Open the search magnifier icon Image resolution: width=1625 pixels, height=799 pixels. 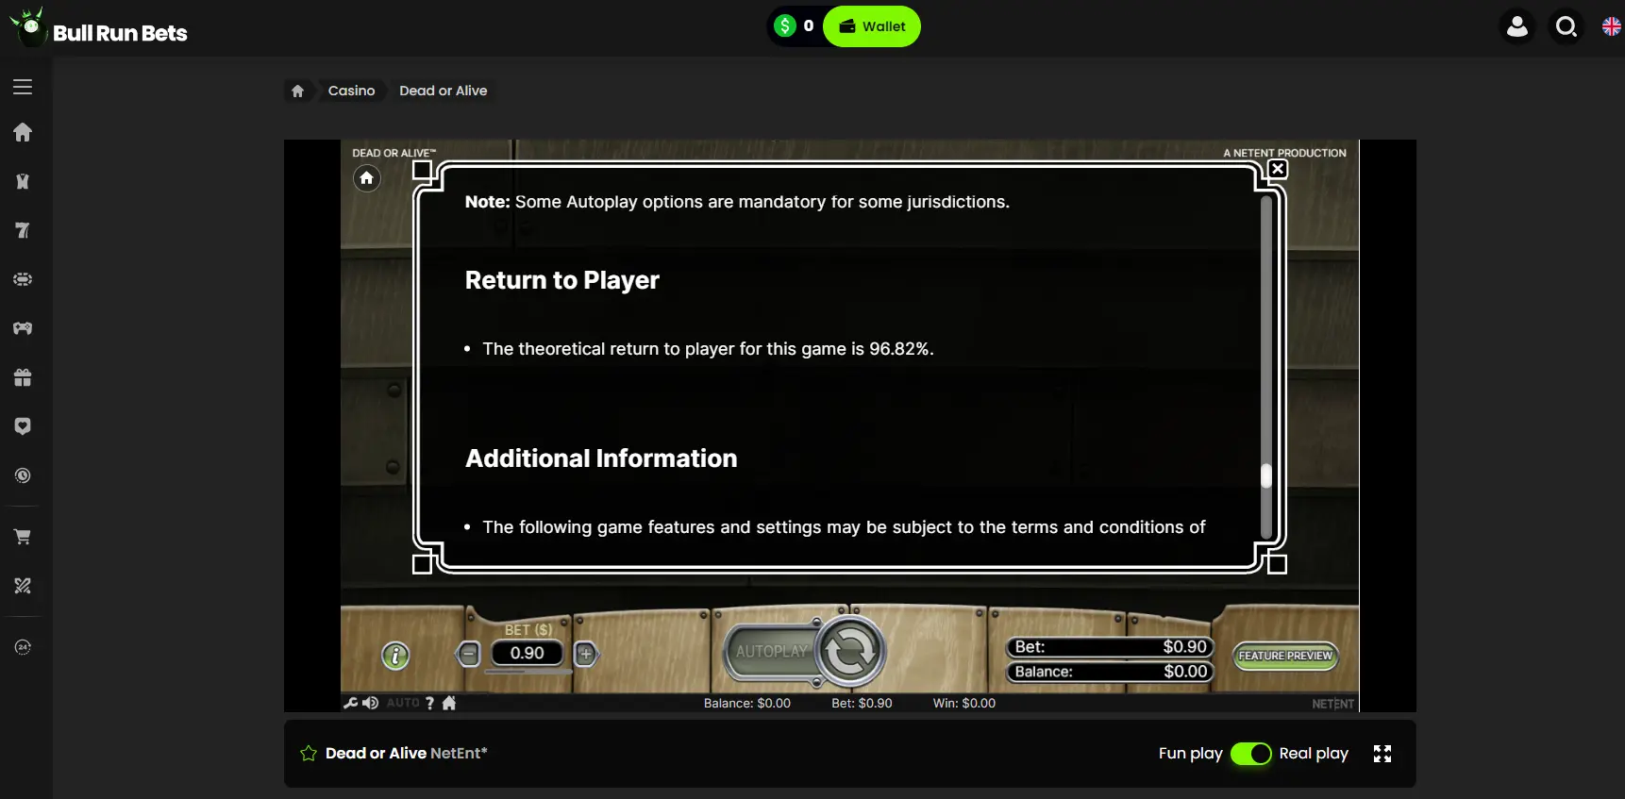(1566, 26)
